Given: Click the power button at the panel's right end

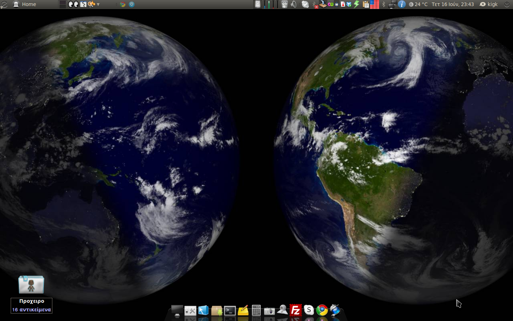Looking at the screenshot, I should [507, 4].
